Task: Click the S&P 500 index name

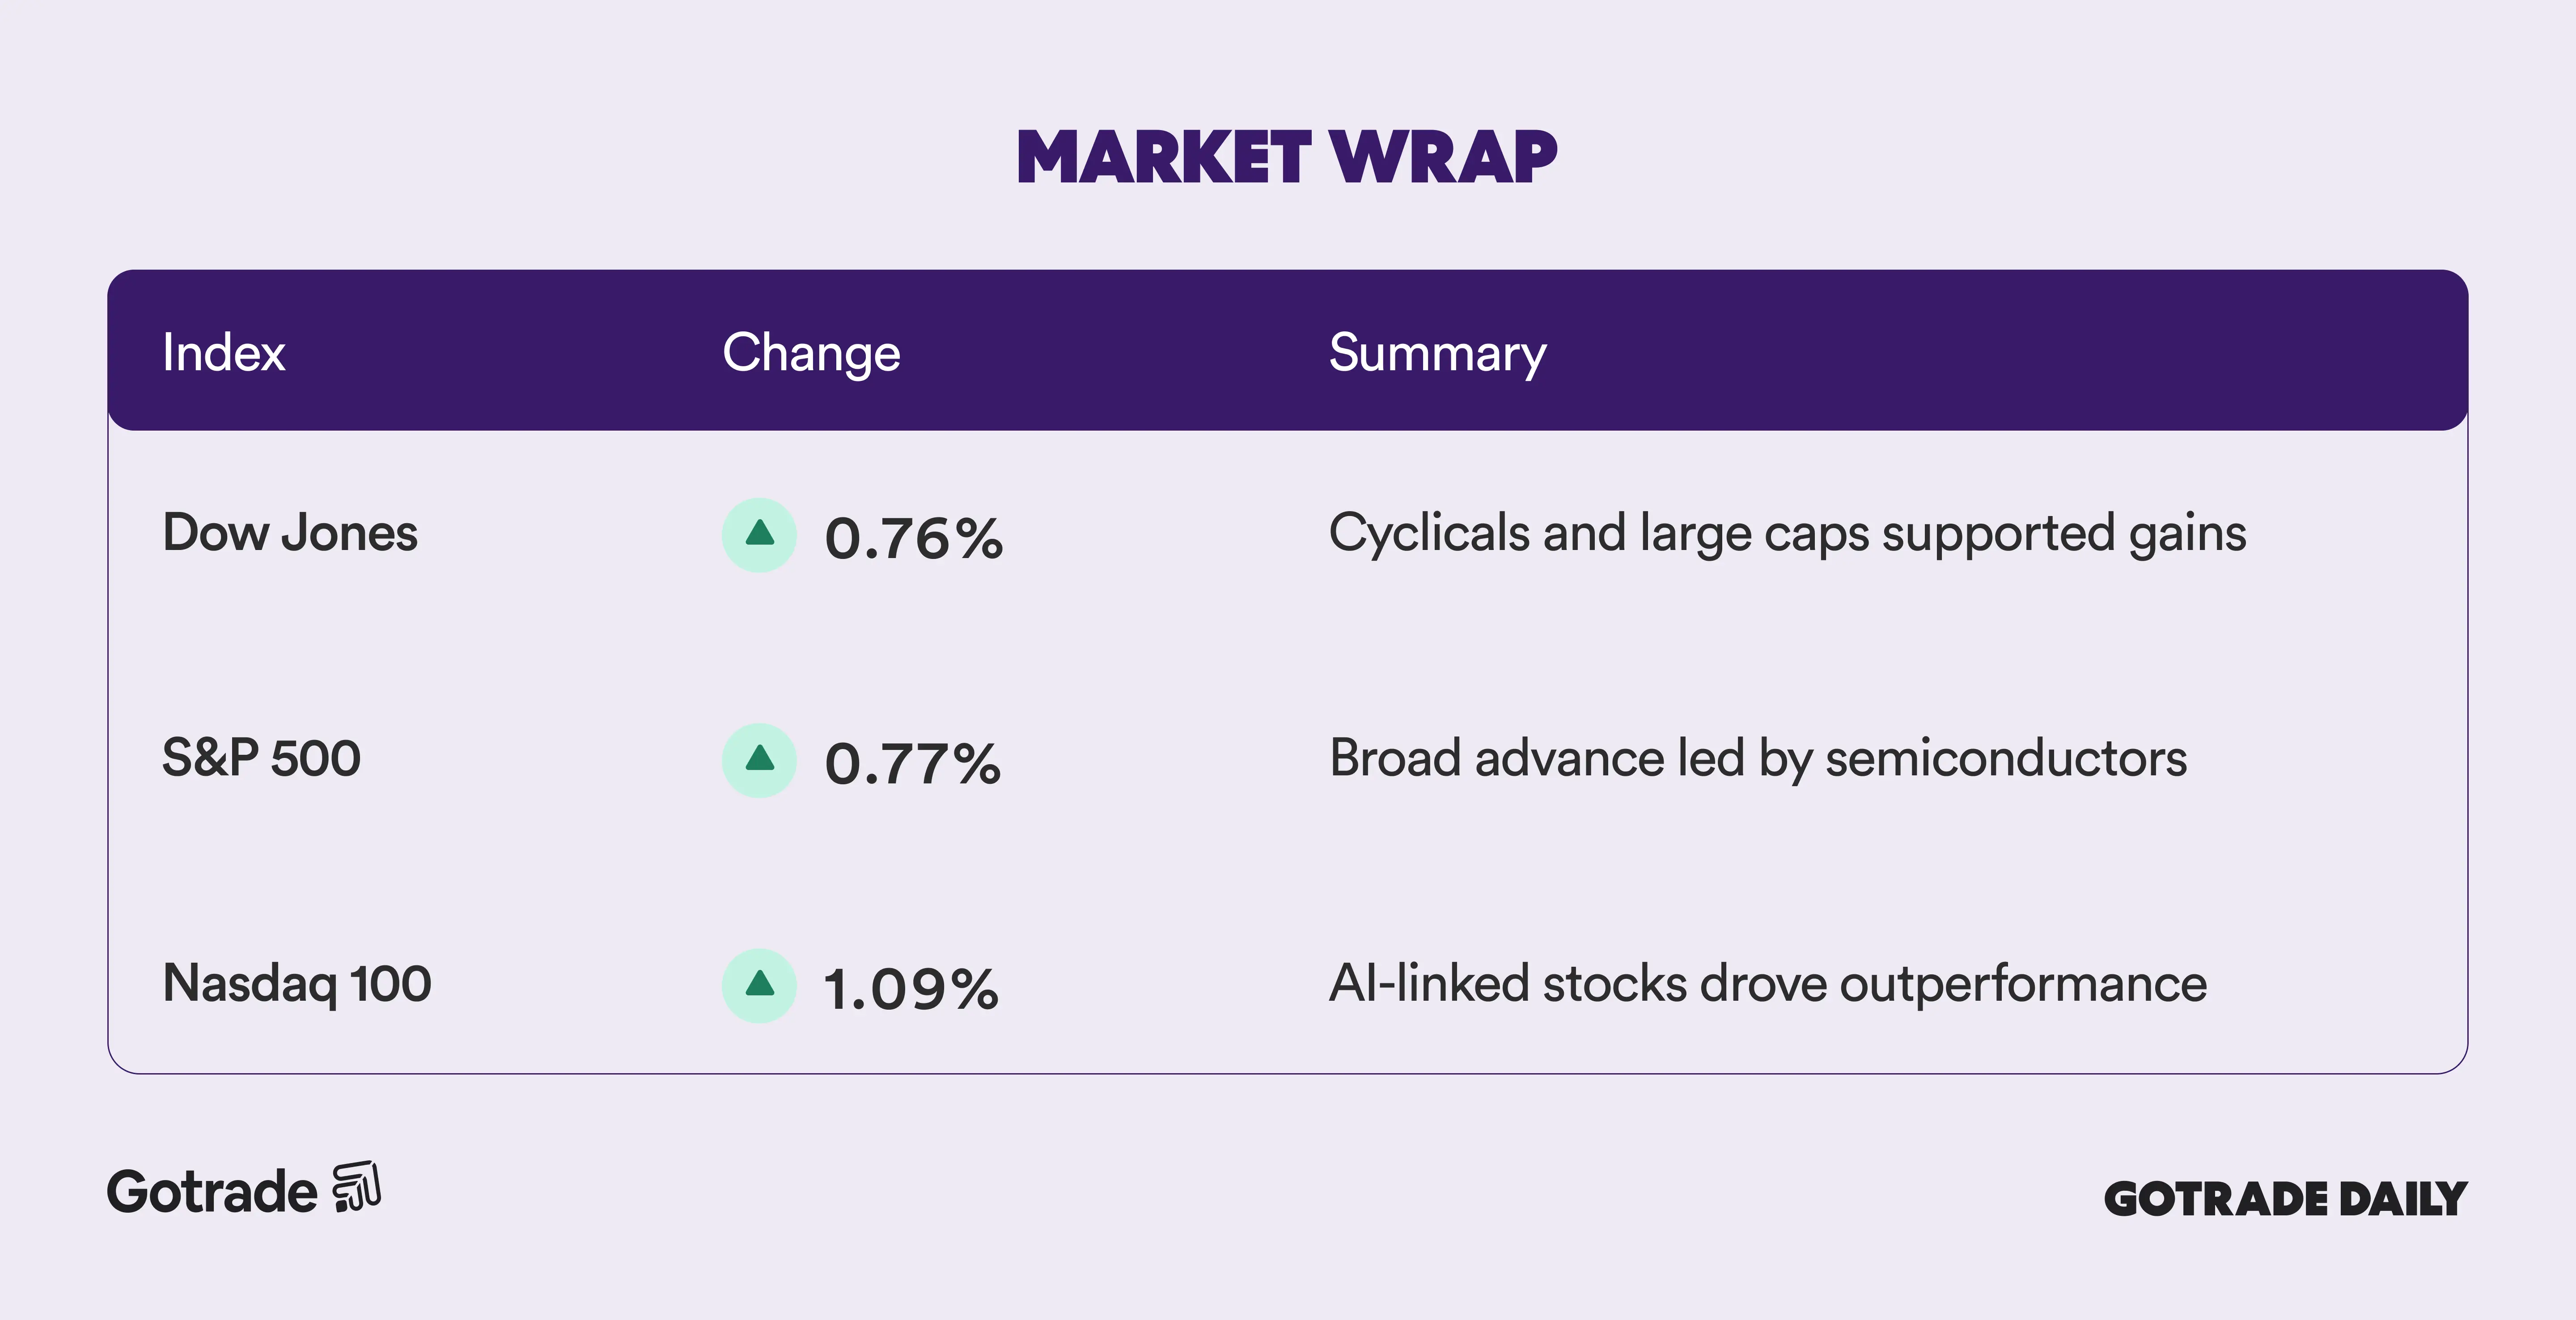Action: click(x=261, y=757)
